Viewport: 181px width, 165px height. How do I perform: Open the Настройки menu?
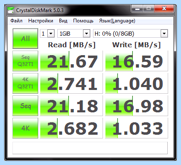(x=41, y=21)
